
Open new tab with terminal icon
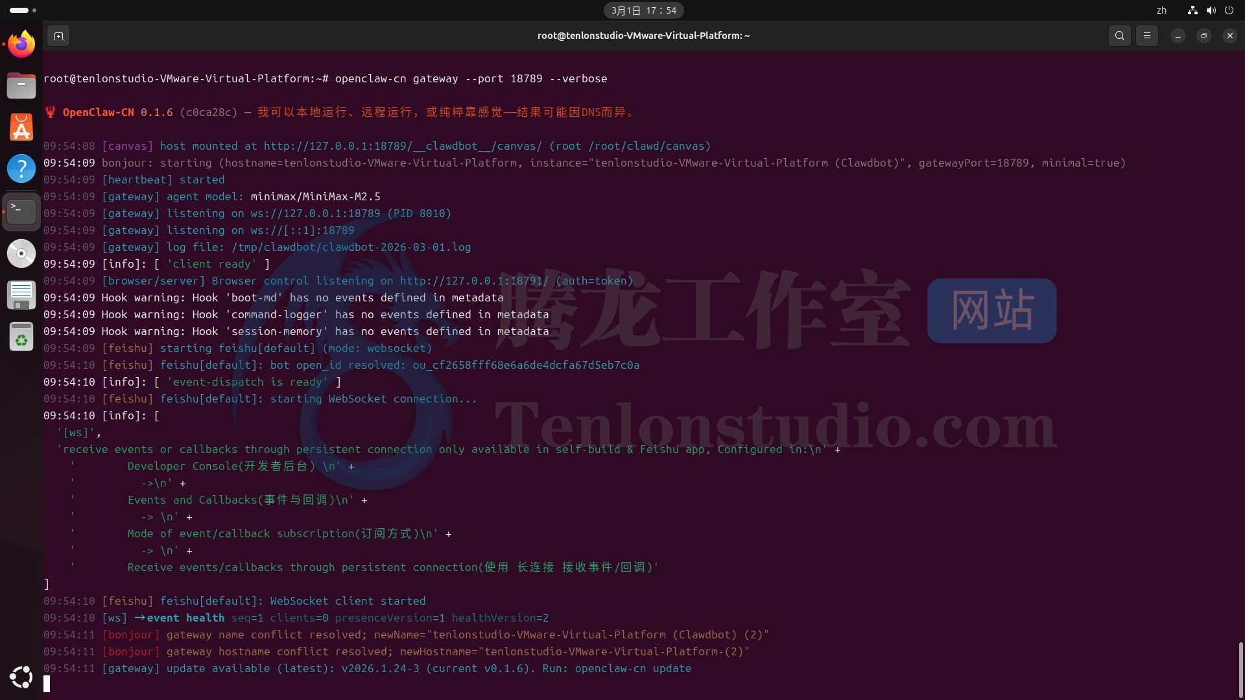(58, 36)
